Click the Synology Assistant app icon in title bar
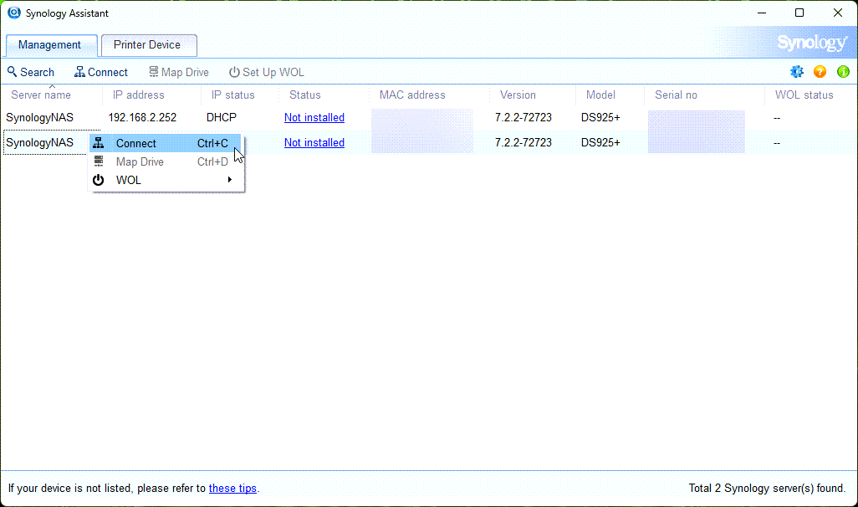This screenshot has height=507, width=858. (x=13, y=13)
